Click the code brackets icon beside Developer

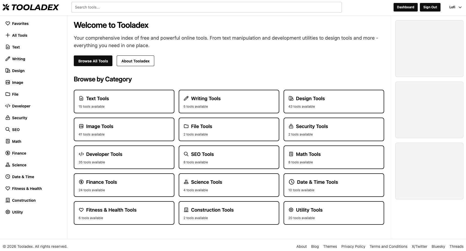point(8,106)
